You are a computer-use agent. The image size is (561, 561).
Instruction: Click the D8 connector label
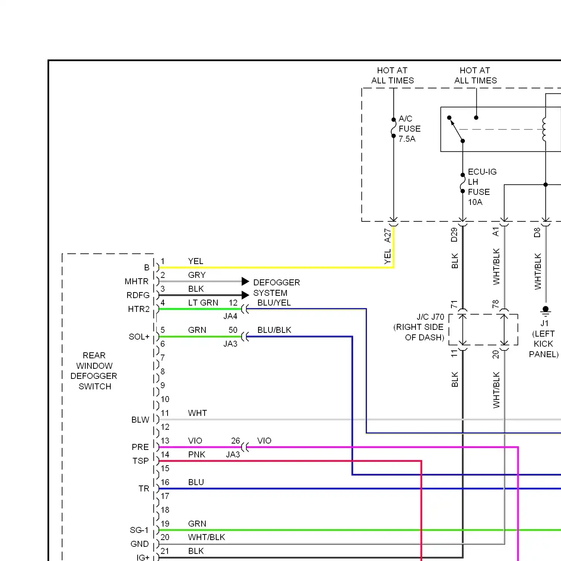pyautogui.click(x=537, y=233)
